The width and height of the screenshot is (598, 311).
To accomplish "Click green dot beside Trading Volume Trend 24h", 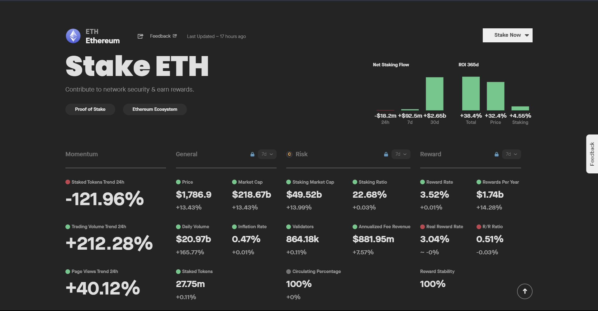I will point(68,227).
